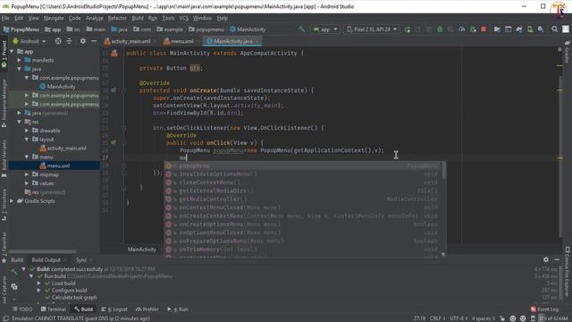Click the Attach debugger to process icon
The height and width of the screenshot is (322, 572).
(x=473, y=30)
